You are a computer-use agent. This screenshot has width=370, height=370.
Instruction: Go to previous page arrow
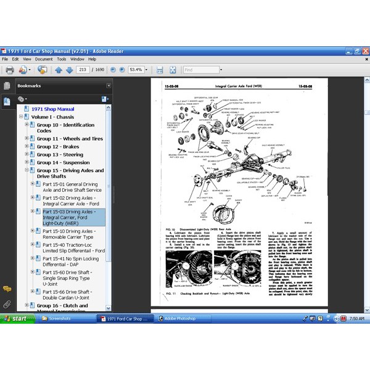click(x=59, y=70)
